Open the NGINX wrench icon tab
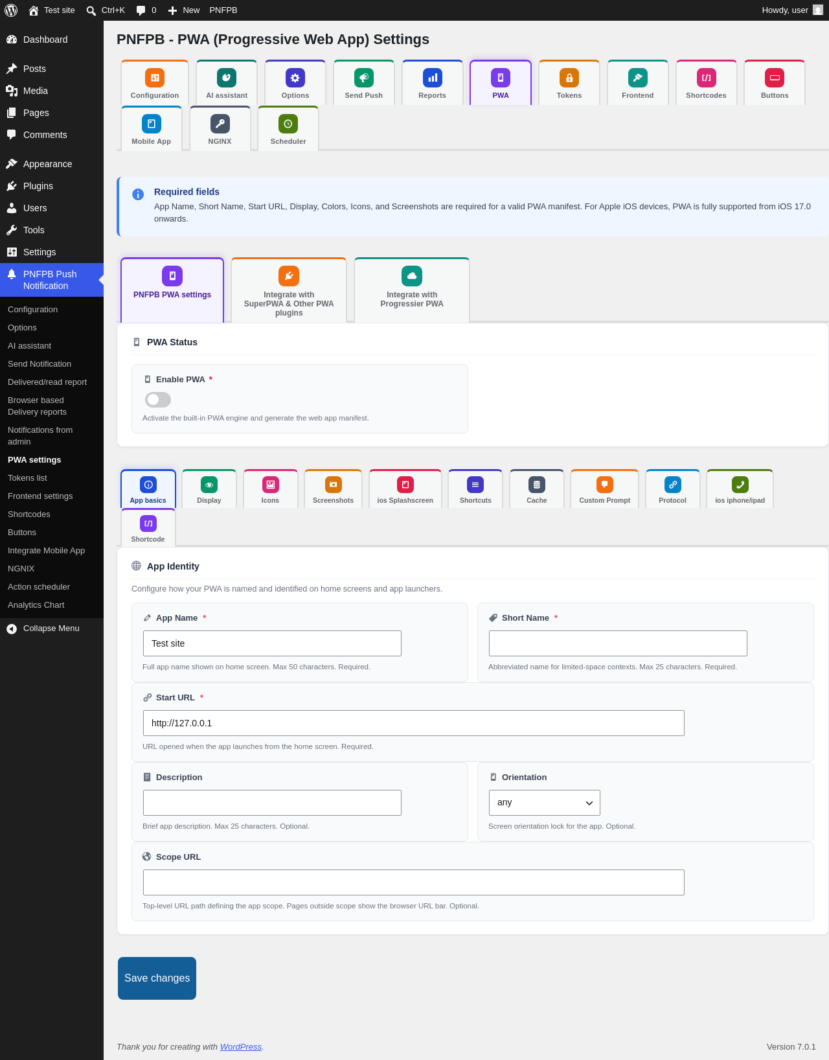This screenshot has width=829, height=1060. pos(220,124)
